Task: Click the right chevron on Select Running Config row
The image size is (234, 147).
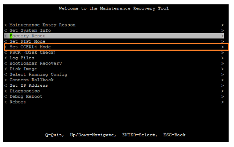Action: pos(222,74)
